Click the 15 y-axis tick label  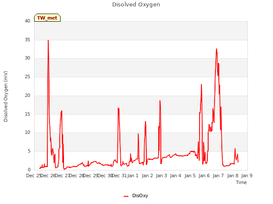tap(27, 114)
